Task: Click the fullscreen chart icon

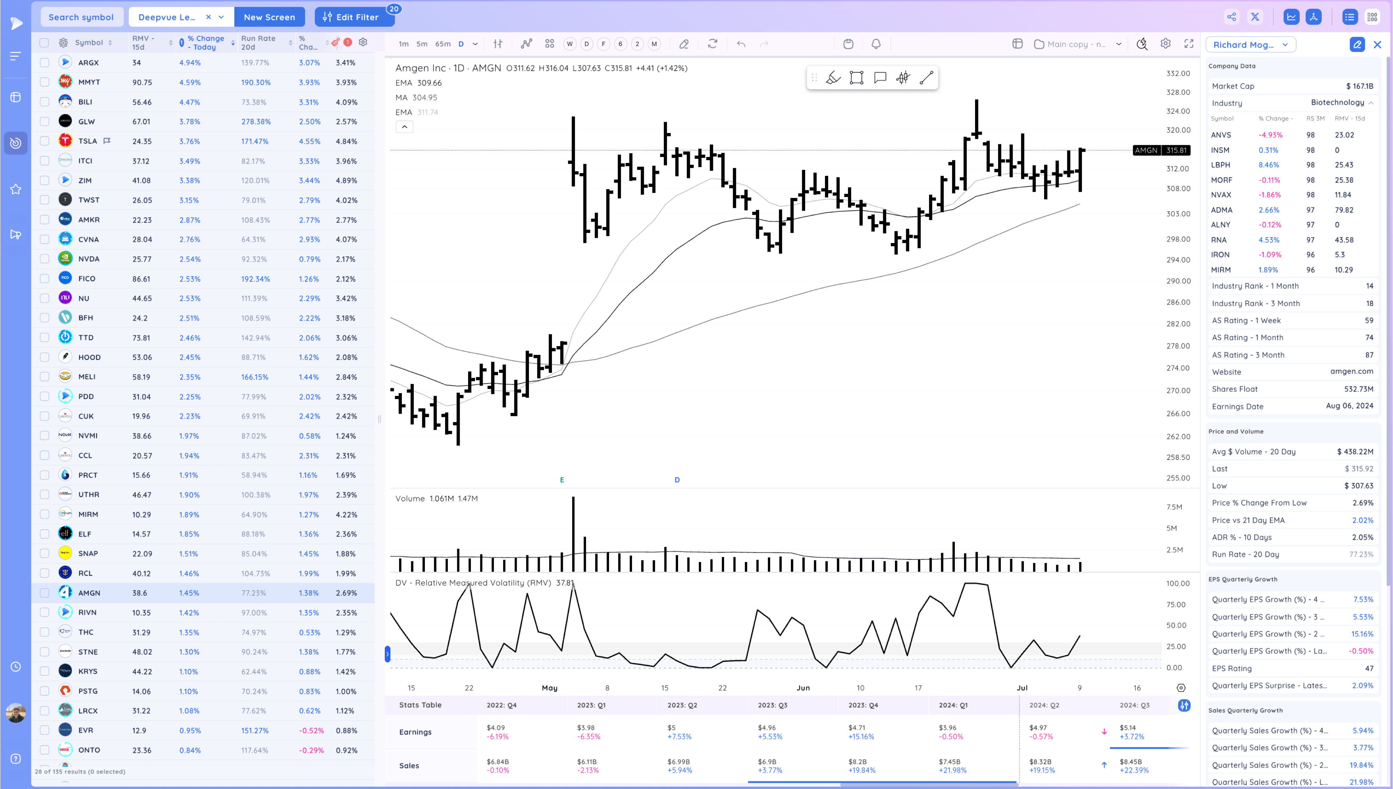Action: [1189, 44]
